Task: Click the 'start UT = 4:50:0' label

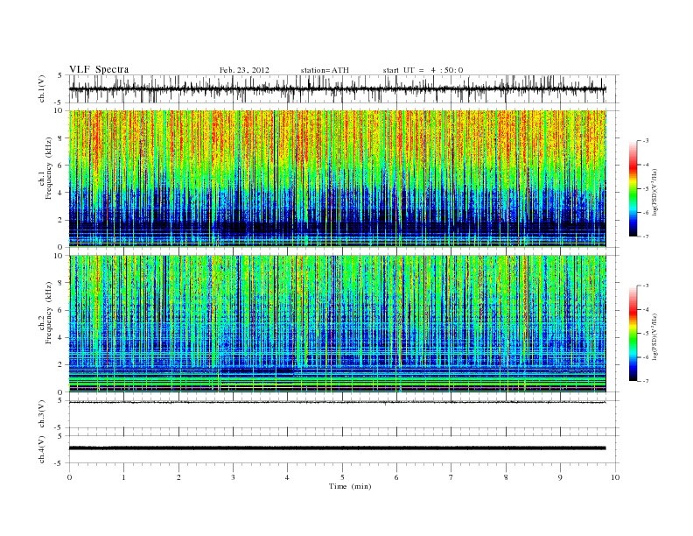Action: coord(423,70)
